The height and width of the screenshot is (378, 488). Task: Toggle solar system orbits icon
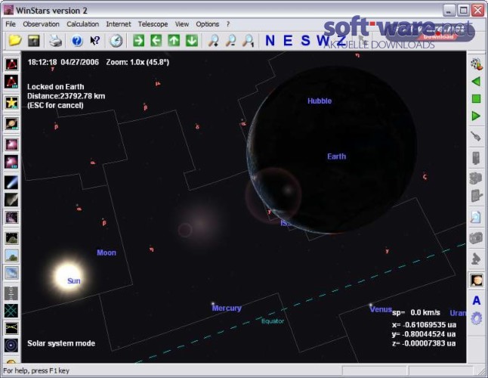coord(11,345)
